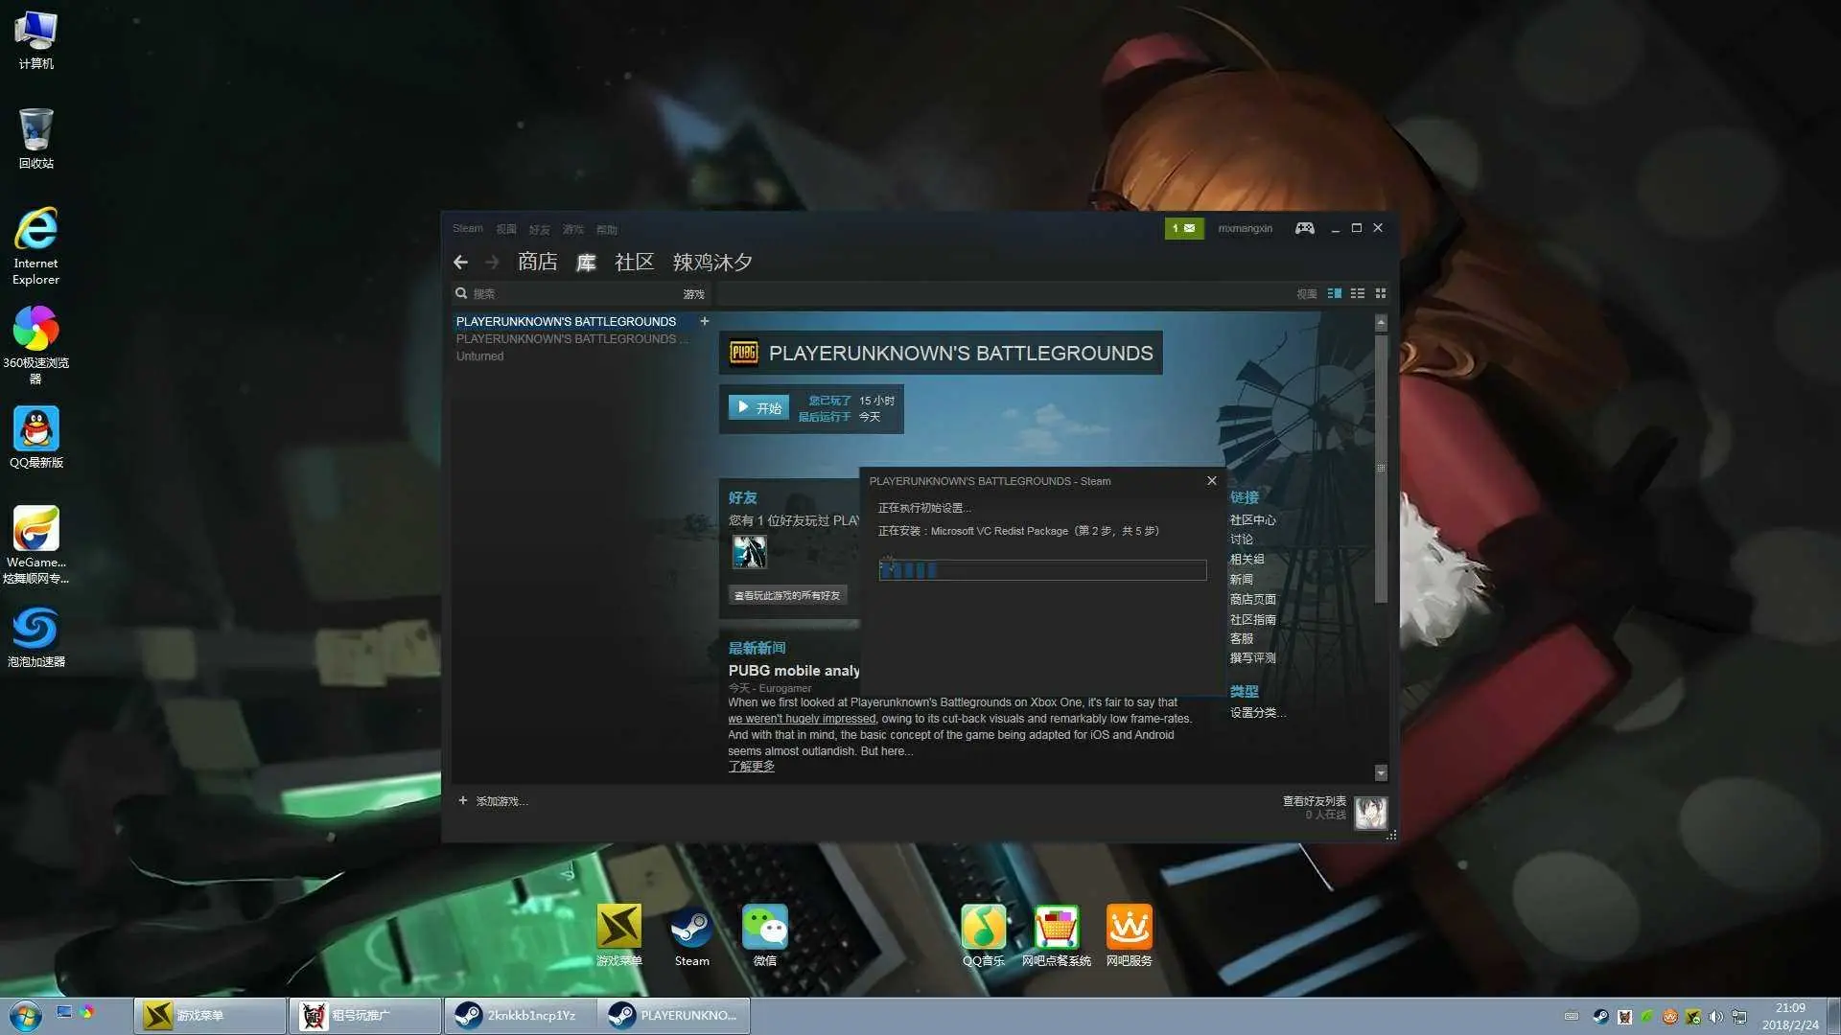
Task: Open WeChat dock icon
Action: [764, 935]
